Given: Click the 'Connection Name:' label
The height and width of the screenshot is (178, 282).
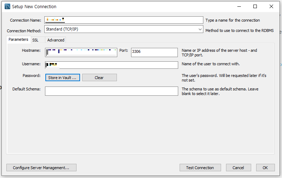Looking at the screenshot, I should pos(26,20).
